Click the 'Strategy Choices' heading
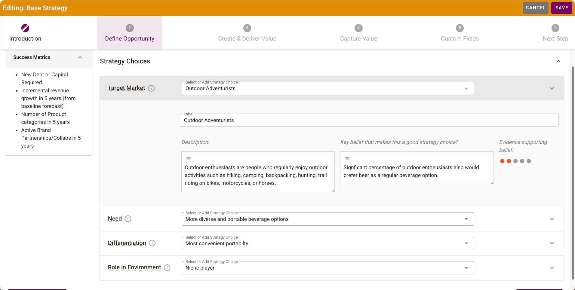Viewport: 575px width, 290px height. click(x=125, y=61)
